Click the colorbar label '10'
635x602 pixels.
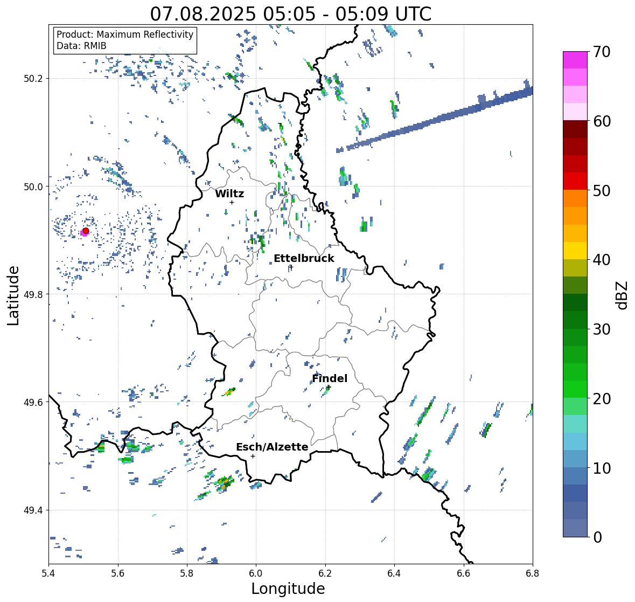[x=602, y=468]
